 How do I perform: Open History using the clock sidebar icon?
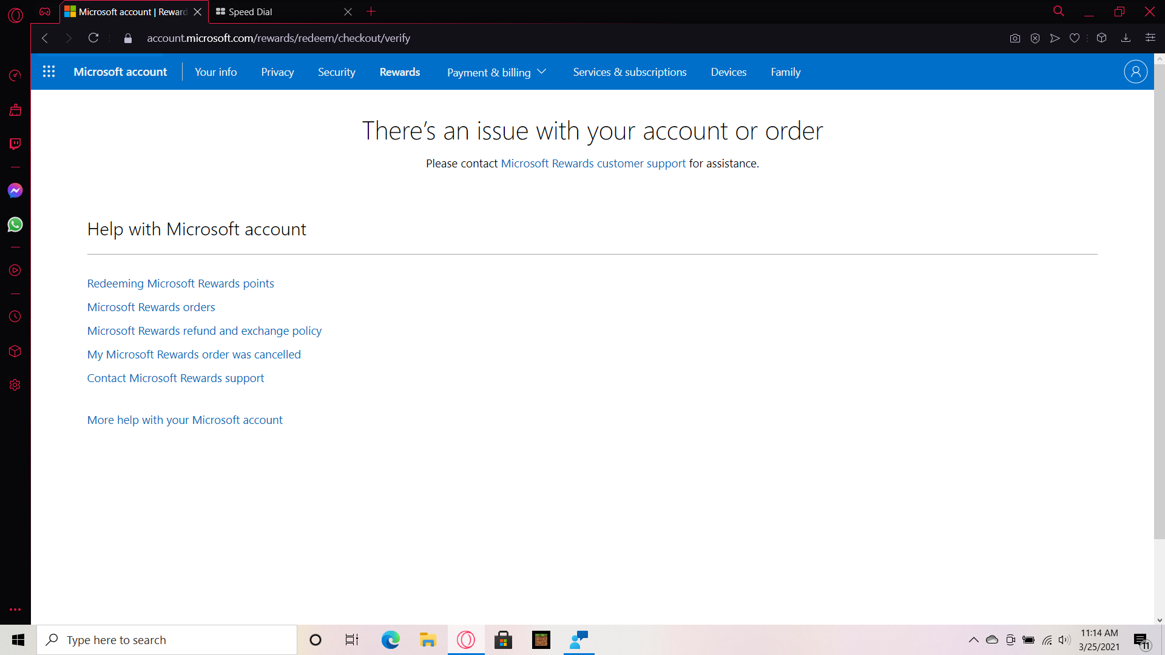click(x=15, y=316)
